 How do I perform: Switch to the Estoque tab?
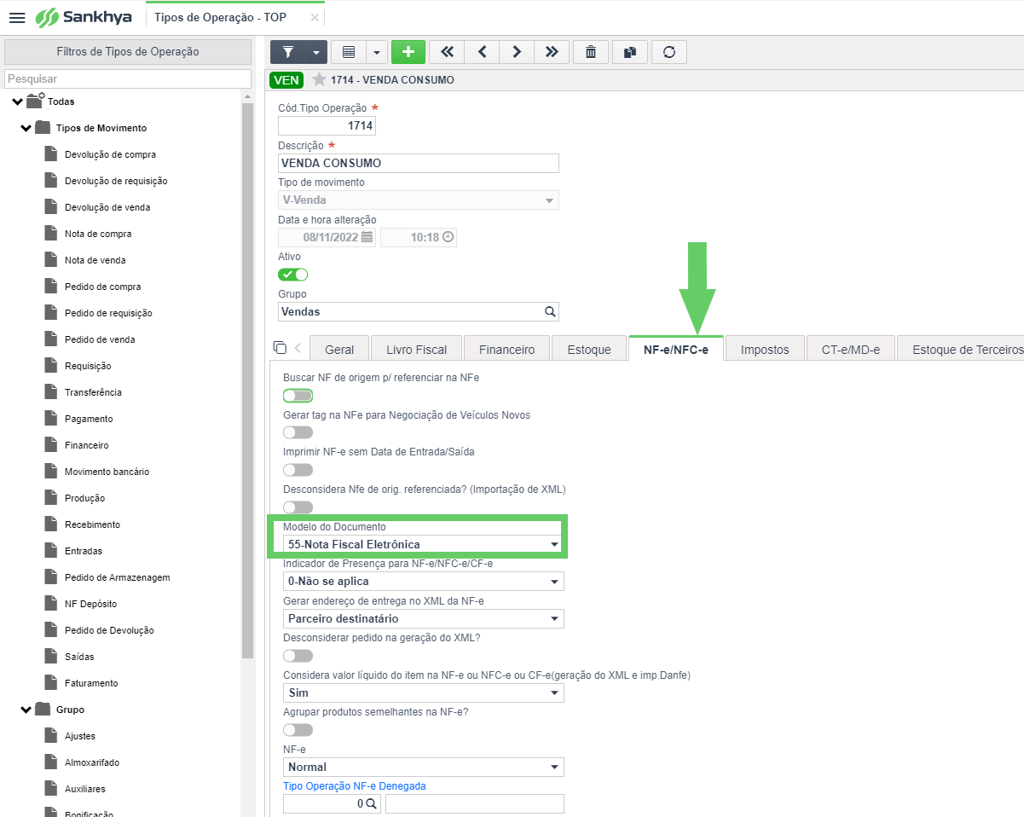coord(588,350)
